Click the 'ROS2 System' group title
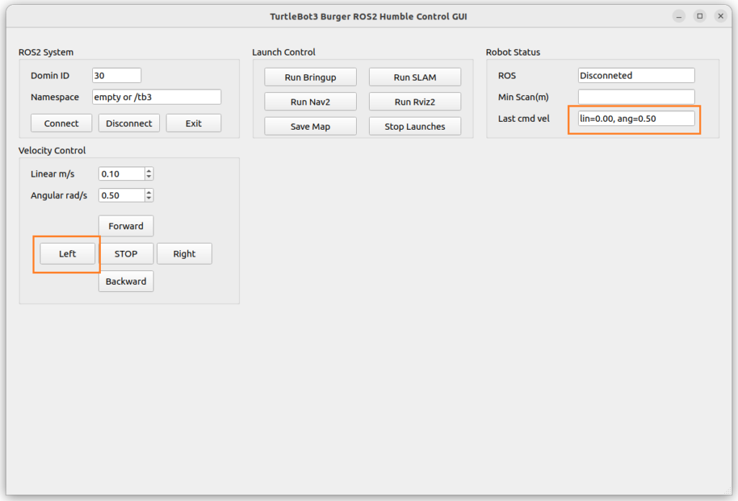The image size is (738, 501). (45, 53)
